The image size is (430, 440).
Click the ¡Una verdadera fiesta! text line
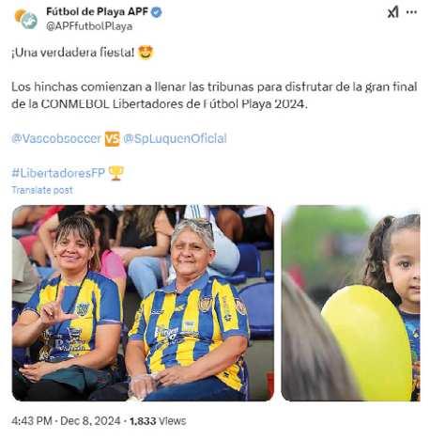point(73,53)
